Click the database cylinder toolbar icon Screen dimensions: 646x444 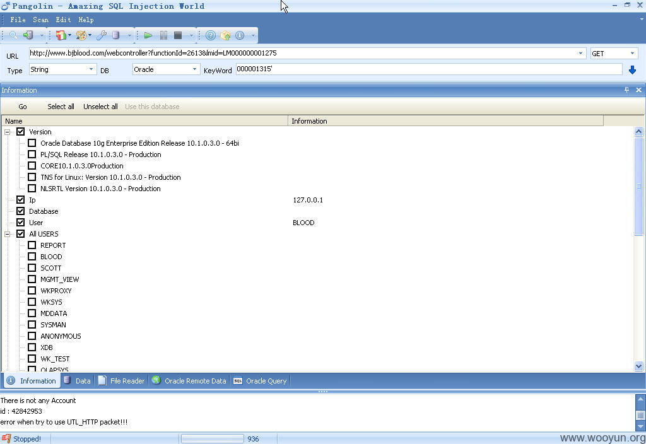(116, 35)
